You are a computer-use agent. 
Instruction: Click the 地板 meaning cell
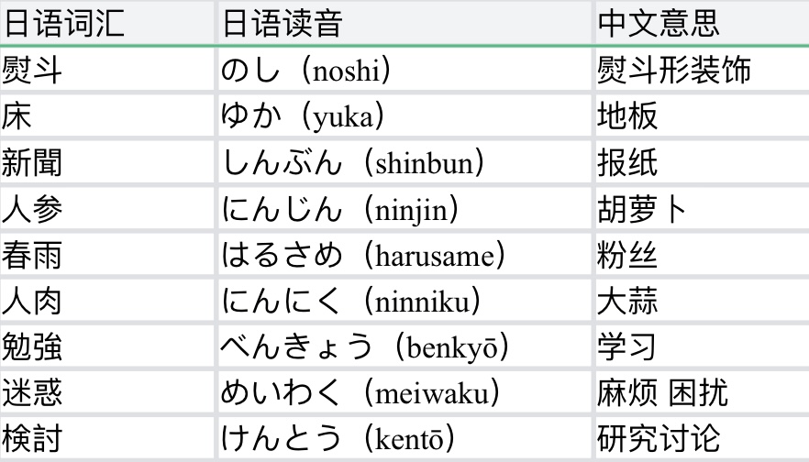(x=627, y=116)
